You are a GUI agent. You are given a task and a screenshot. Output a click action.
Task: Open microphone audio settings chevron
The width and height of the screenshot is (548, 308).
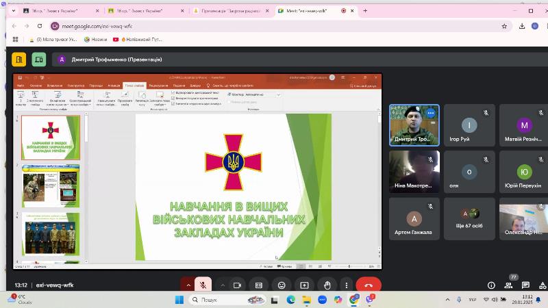pyautogui.click(x=188, y=285)
